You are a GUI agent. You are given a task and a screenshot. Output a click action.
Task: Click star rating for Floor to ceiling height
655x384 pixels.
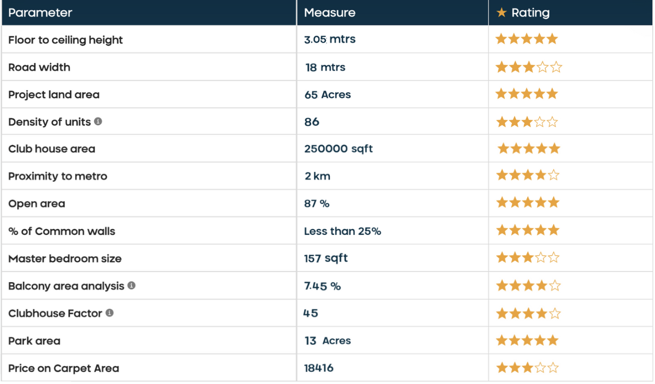click(527, 39)
